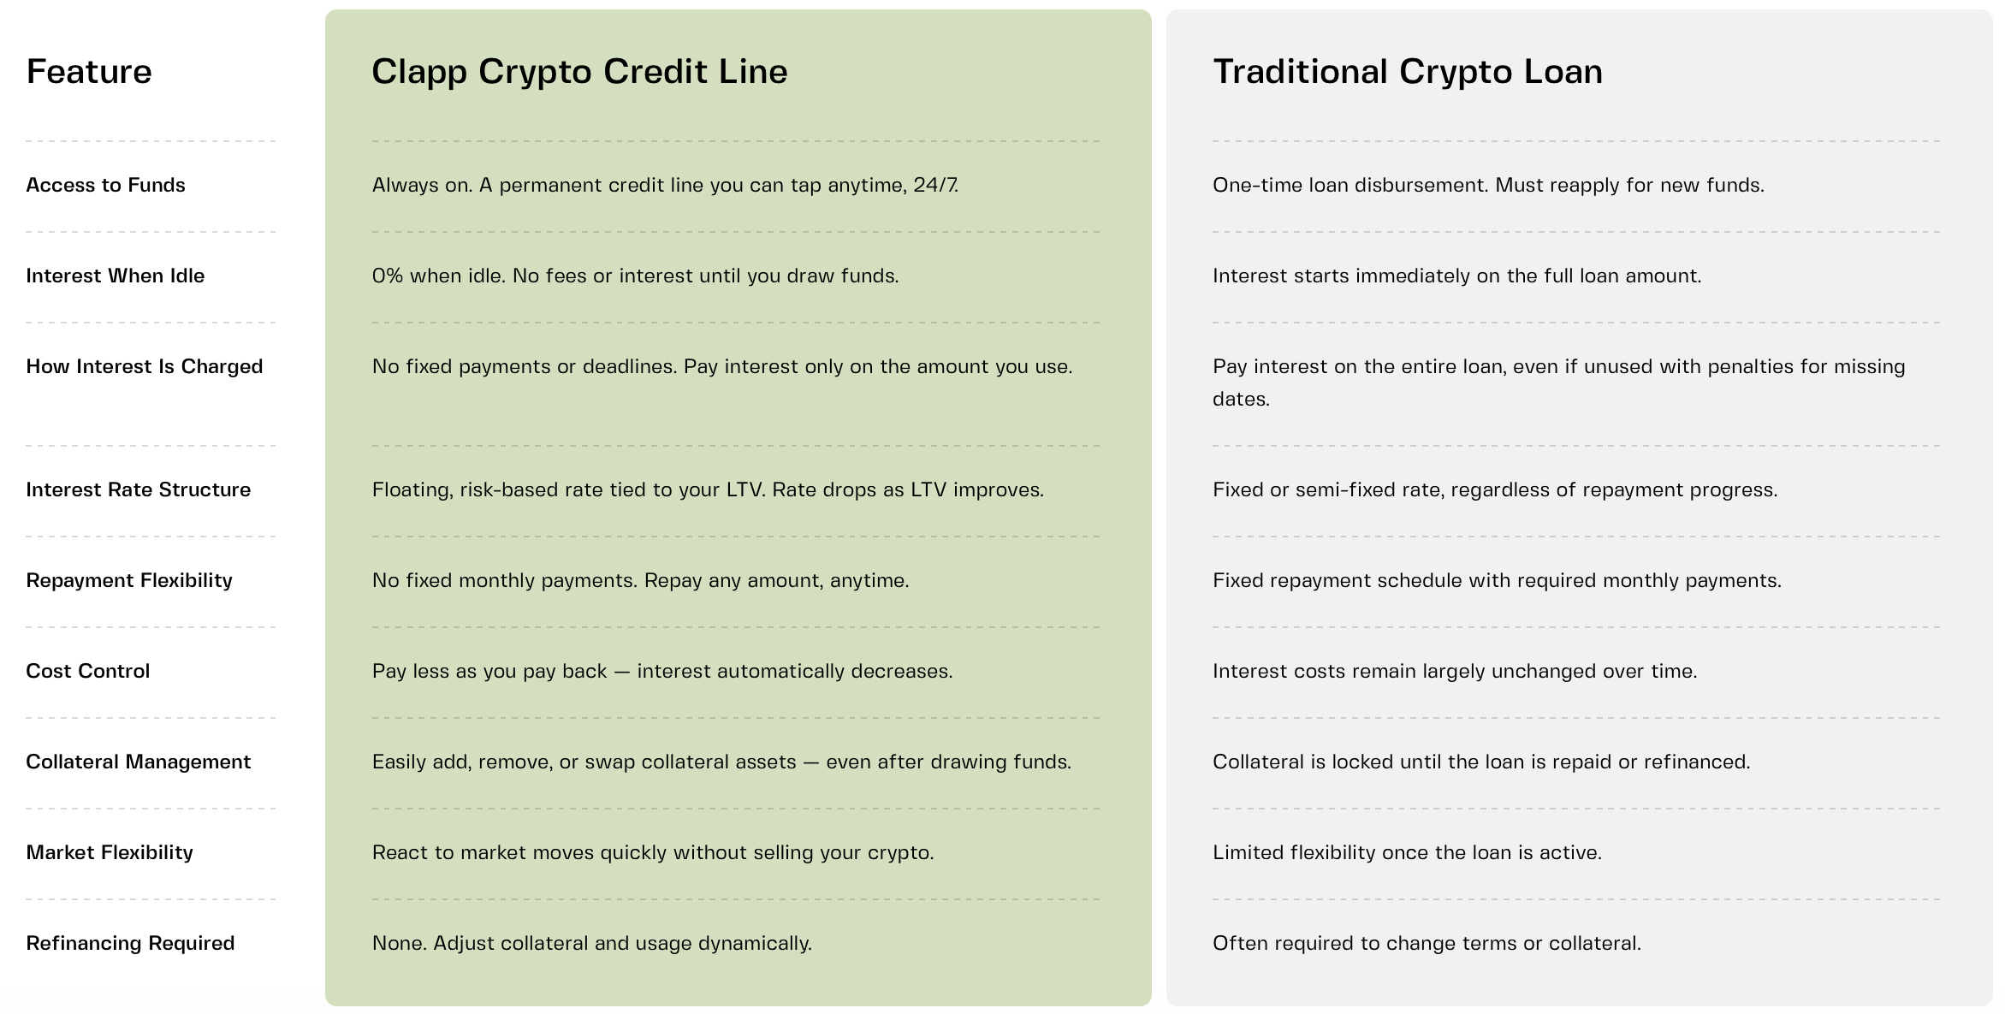2005x1014 pixels.
Task: Click the "0% when idle" description text
Action: [x=635, y=276]
